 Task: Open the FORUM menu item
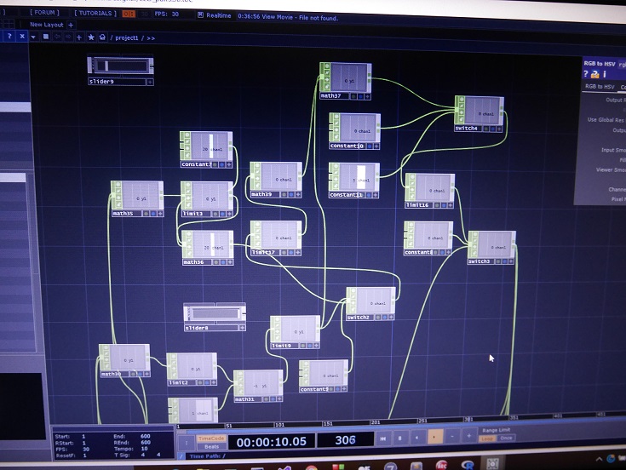(x=43, y=14)
